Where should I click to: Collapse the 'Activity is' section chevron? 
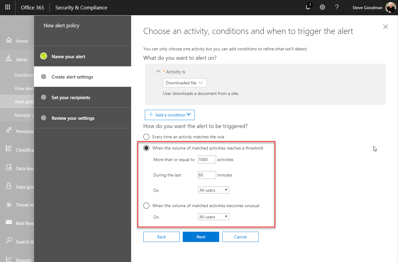pyautogui.click(x=158, y=71)
